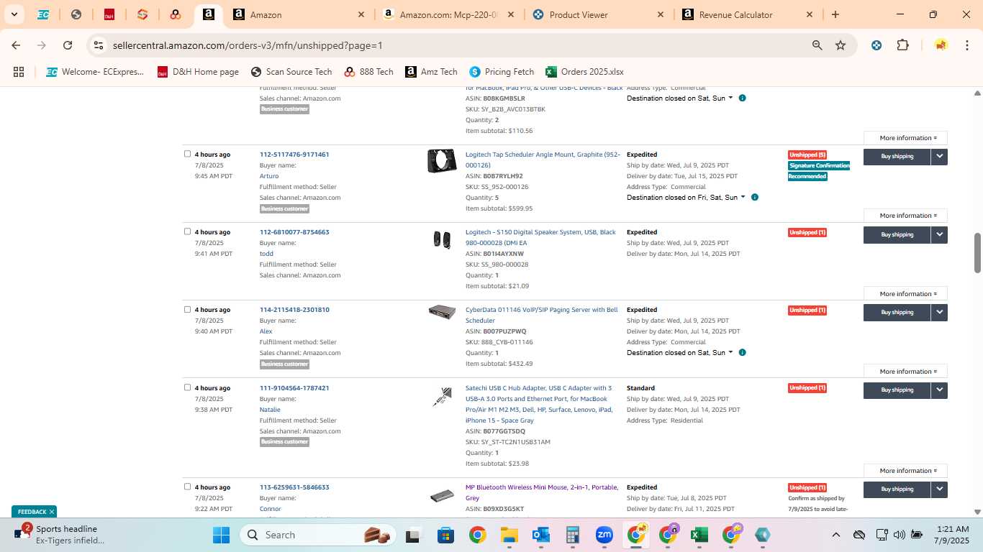Expand Buy shipping arrow for Alex's order
983x552 pixels.
[x=939, y=312]
